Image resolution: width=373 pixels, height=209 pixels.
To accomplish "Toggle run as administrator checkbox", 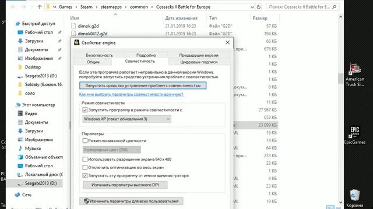I will click(85, 175).
